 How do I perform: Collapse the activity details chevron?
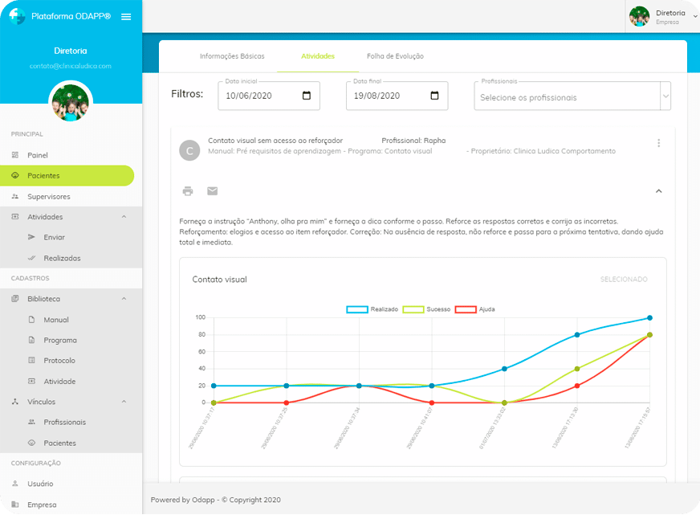click(659, 191)
